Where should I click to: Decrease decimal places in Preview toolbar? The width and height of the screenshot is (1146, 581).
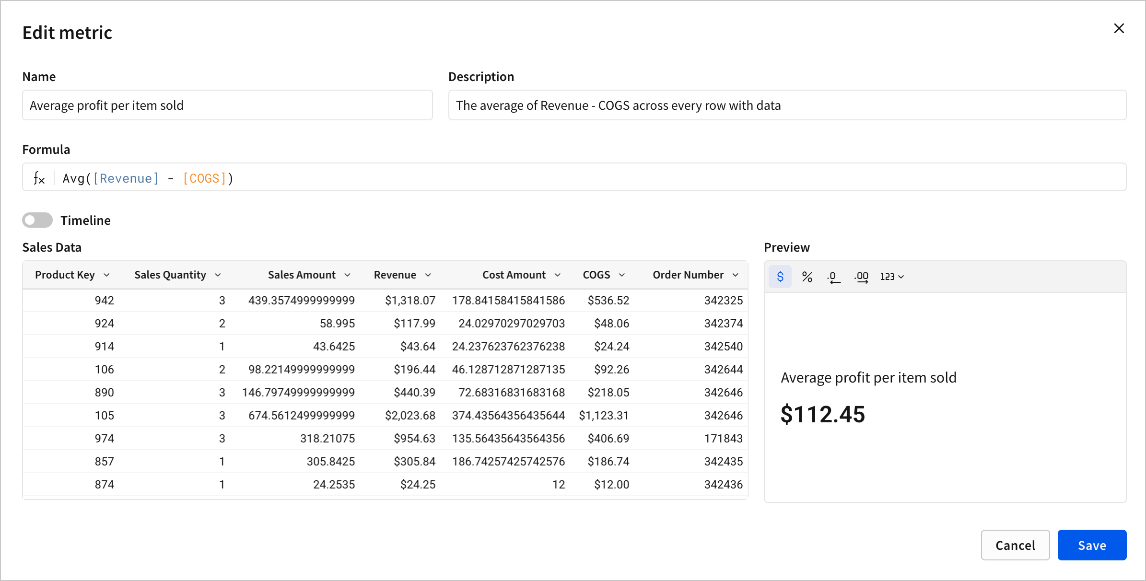click(x=834, y=277)
